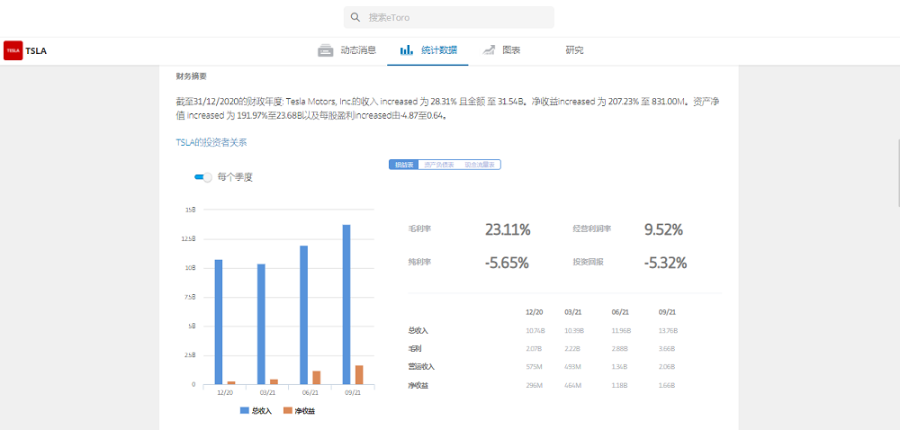Click the 毛利 table row label
This screenshot has width=900, height=430.
click(x=414, y=348)
